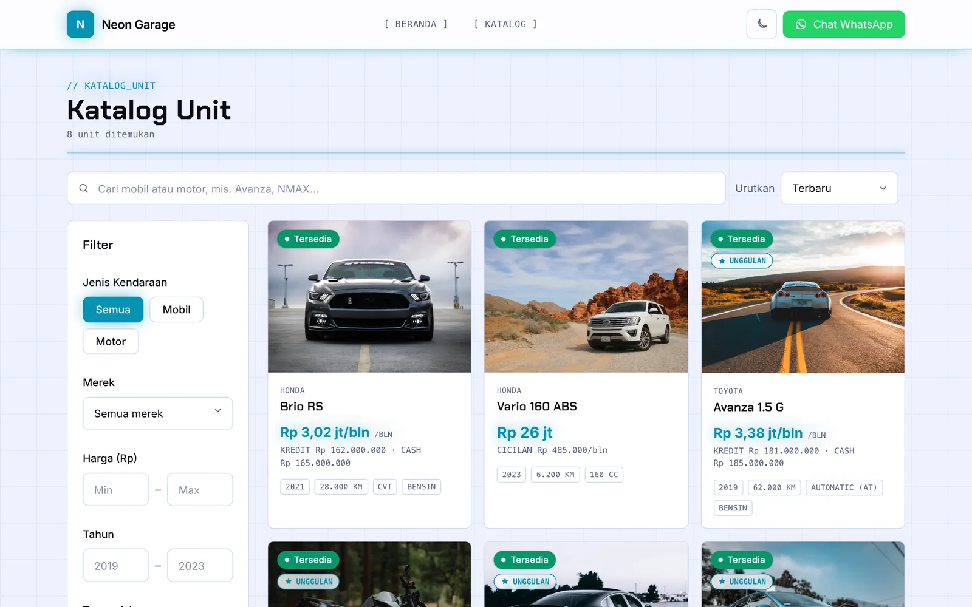Open the Avanza 1.5 G listing title
Viewport: 972px width, 607px height.
(748, 407)
